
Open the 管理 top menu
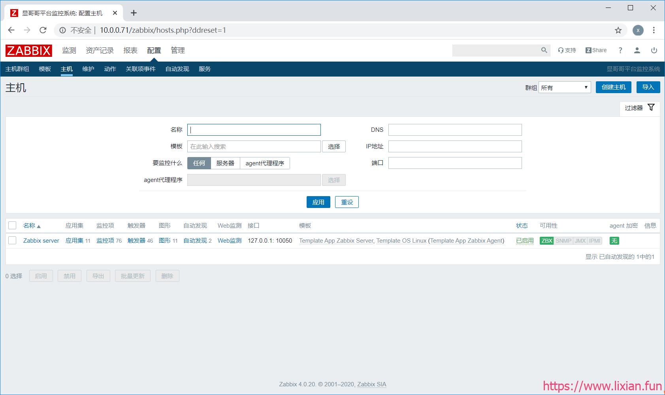click(178, 51)
